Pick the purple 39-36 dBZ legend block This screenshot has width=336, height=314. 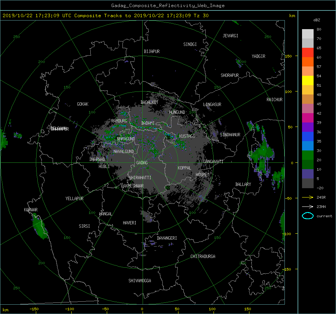coord(308,127)
